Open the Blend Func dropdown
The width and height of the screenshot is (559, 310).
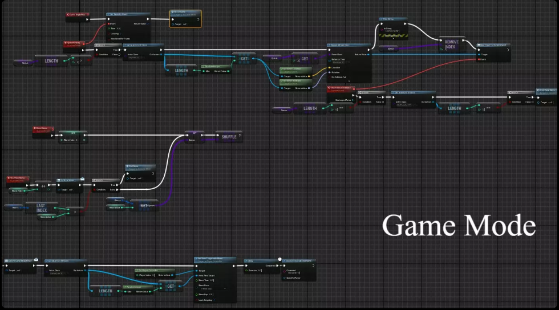click(212, 289)
